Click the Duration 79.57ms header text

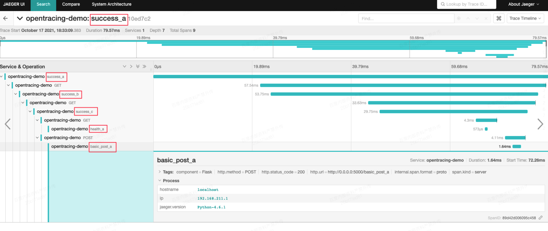[103, 30]
